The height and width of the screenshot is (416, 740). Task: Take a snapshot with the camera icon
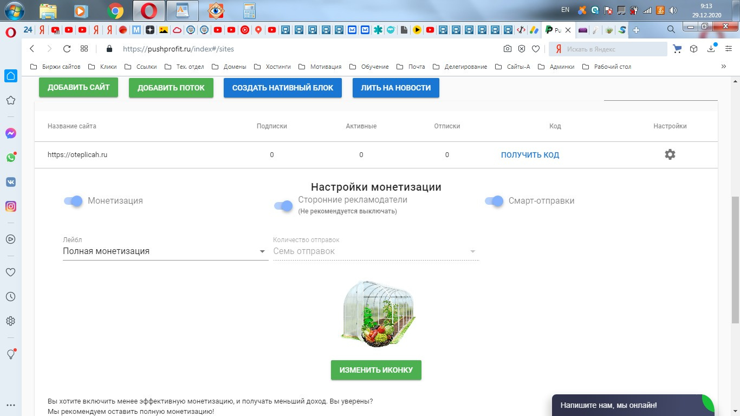click(508, 49)
